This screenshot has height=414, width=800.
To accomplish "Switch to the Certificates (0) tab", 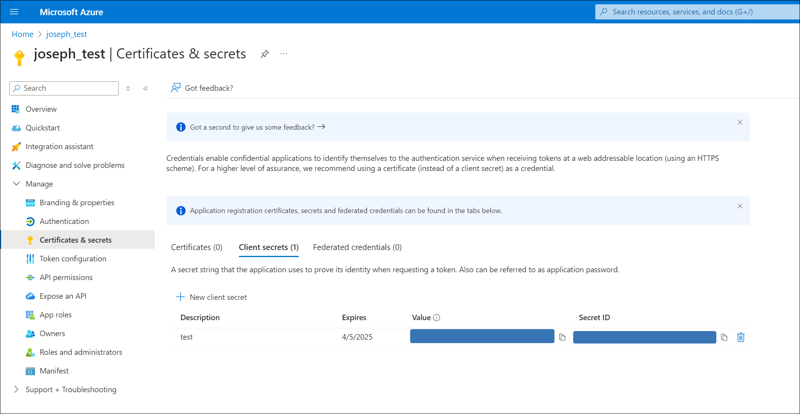I will coord(196,247).
